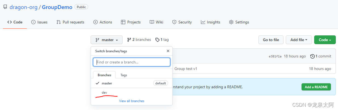The width and height of the screenshot is (338, 110).
Task: Click the tag icon next to 1 tag
Action: click(157, 40)
